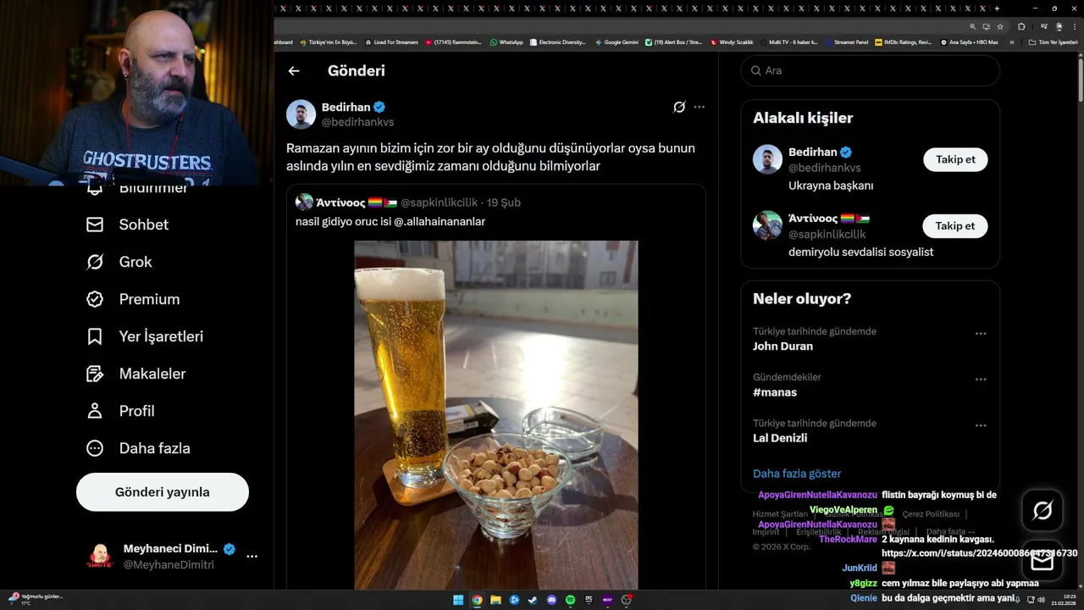Click the Bedirhan author name on the post
Viewport: 1084px width, 610px height.
tap(346, 107)
